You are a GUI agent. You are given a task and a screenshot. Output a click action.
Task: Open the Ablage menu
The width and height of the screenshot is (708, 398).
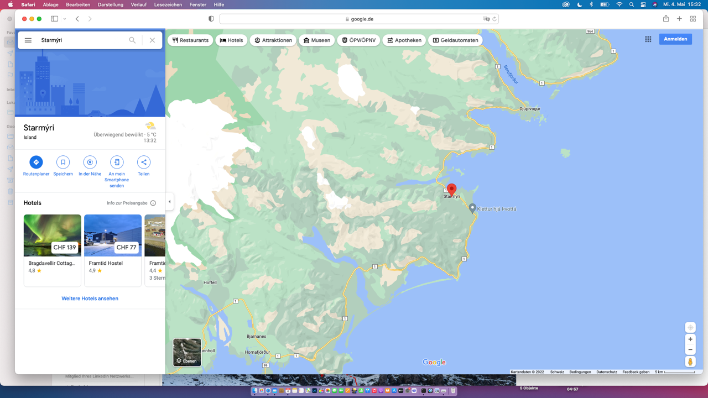50,4
